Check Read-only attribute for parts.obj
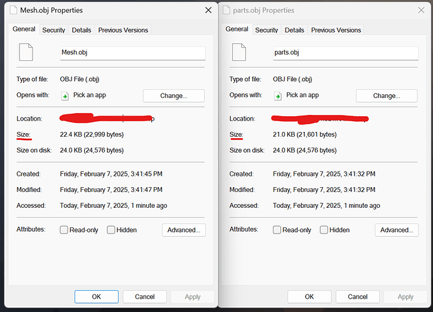This screenshot has height=312, width=433. click(x=277, y=230)
